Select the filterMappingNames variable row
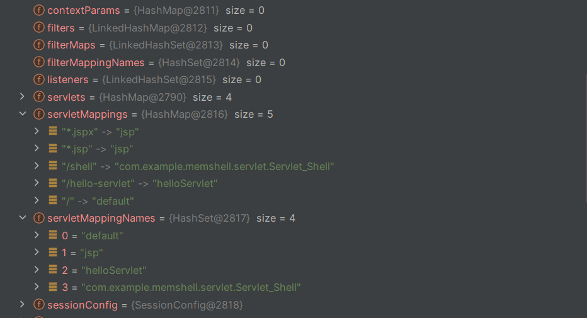 (292, 62)
